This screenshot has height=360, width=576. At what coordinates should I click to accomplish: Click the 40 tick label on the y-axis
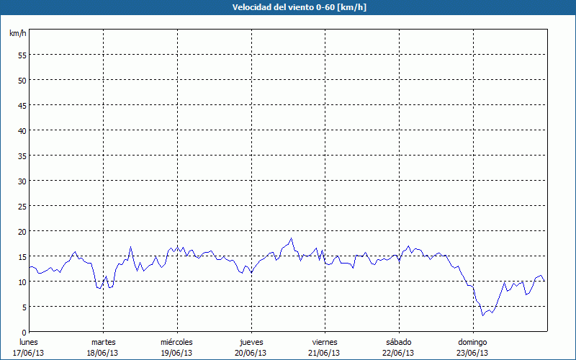click(x=22, y=130)
